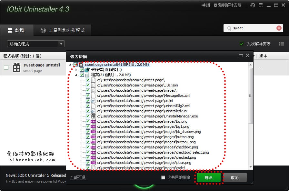This screenshot has height=191, width=289.
Task: Click the scan list scrollbar up arrow
Action: [x=251, y=65]
